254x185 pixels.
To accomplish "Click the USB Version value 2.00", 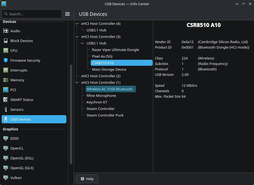I will (x=185, y=74).
